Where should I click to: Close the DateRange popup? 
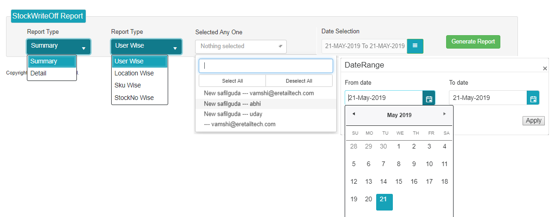[x=545, y=68]
